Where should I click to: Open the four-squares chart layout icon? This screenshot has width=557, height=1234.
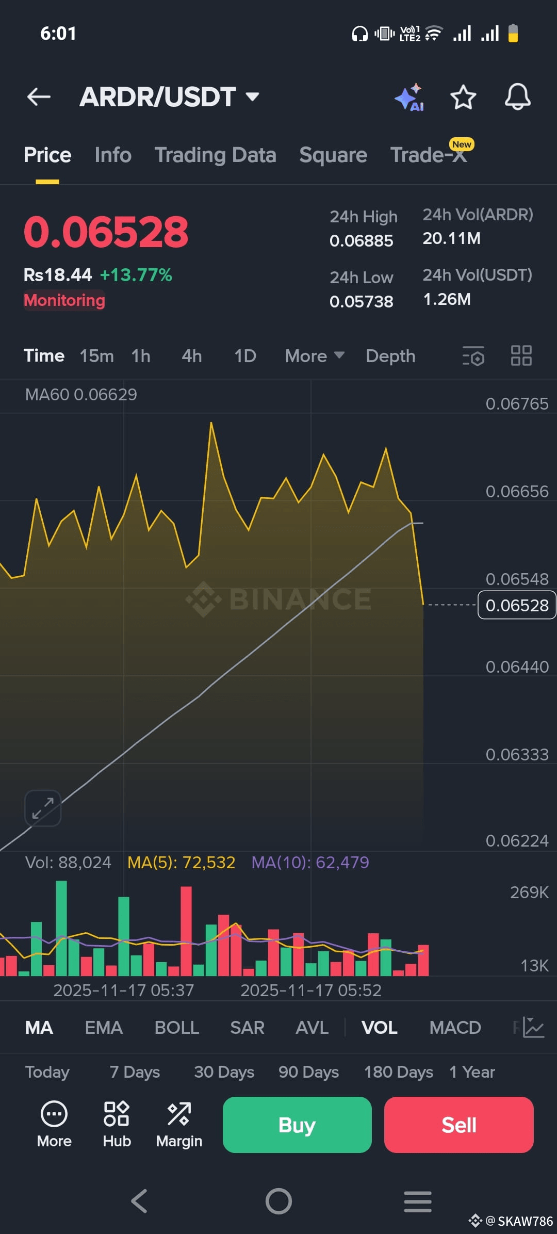pos(521,355)
